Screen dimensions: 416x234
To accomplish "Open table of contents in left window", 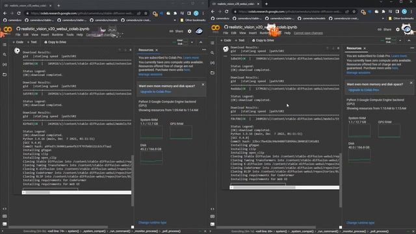I will pos(5,45).
